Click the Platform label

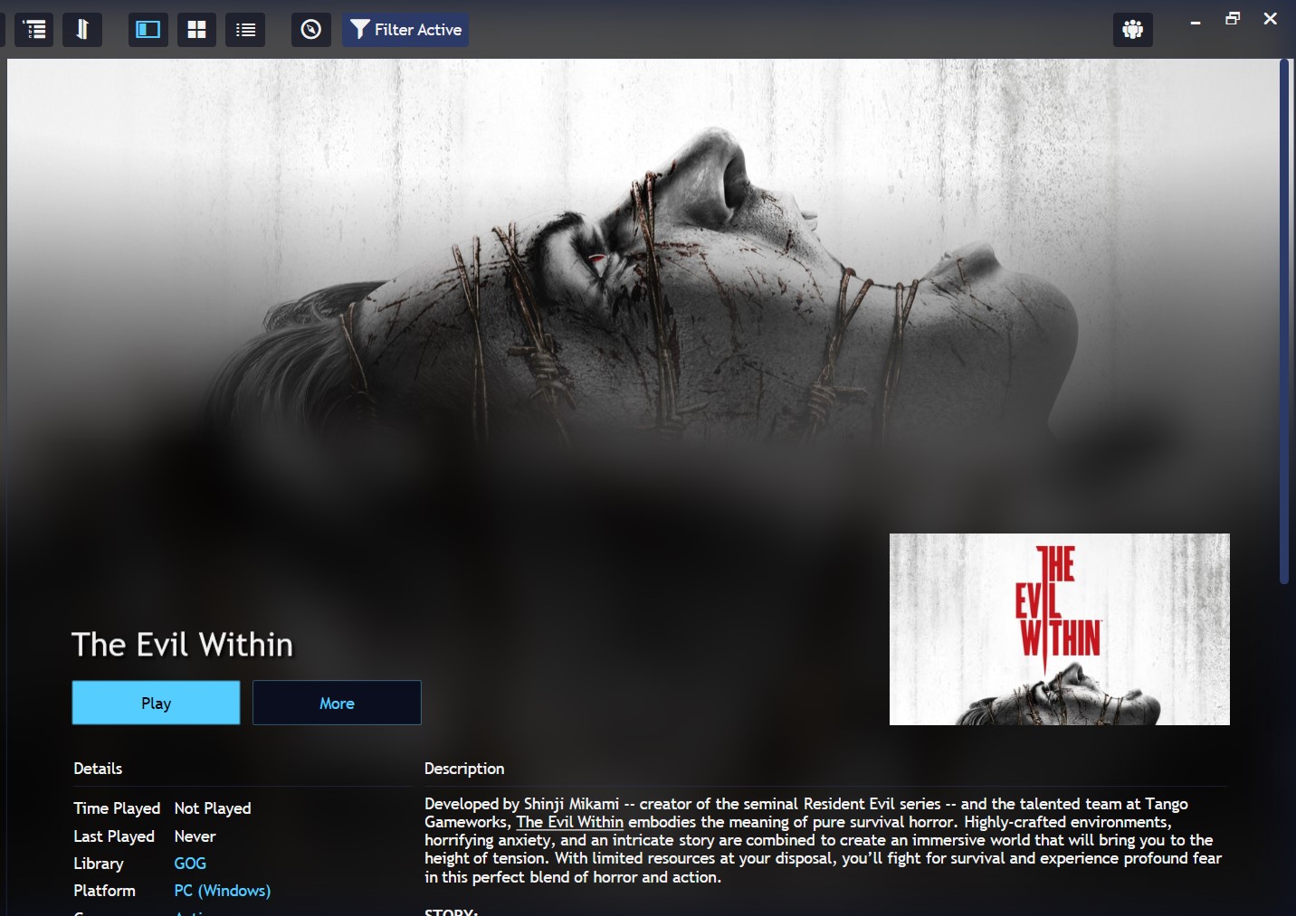(x=104, y=891)
